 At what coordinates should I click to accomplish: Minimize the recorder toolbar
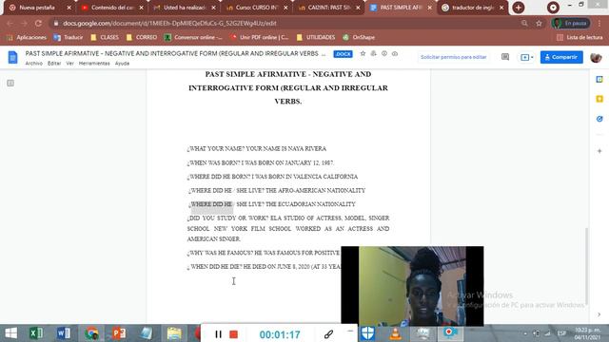click(350, 331)
